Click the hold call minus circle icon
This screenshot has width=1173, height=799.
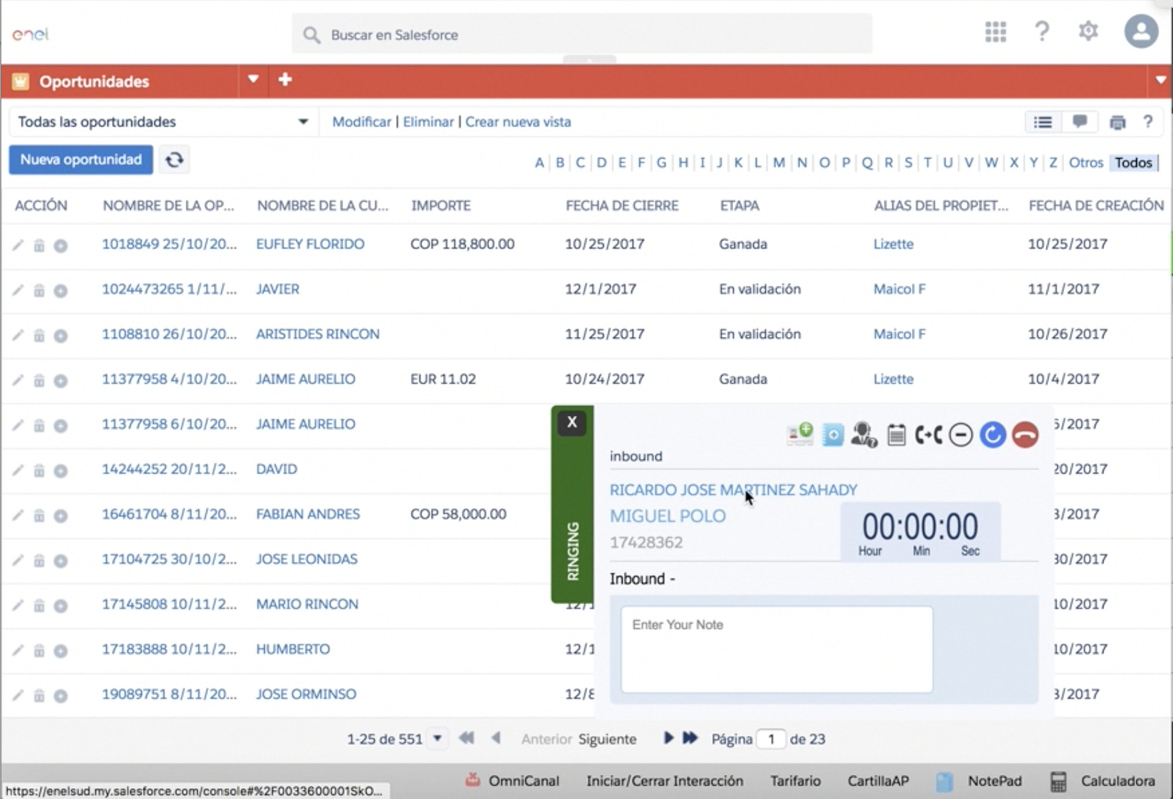click(961, 435)
